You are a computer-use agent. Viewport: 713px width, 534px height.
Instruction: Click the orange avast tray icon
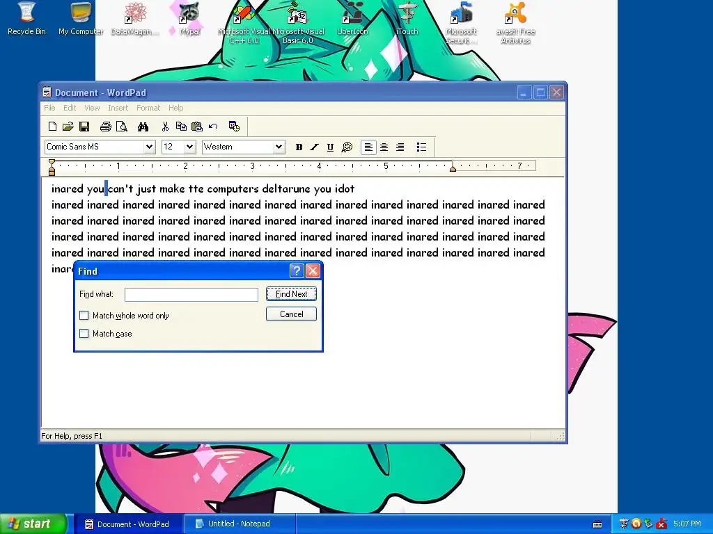(636, 524)
